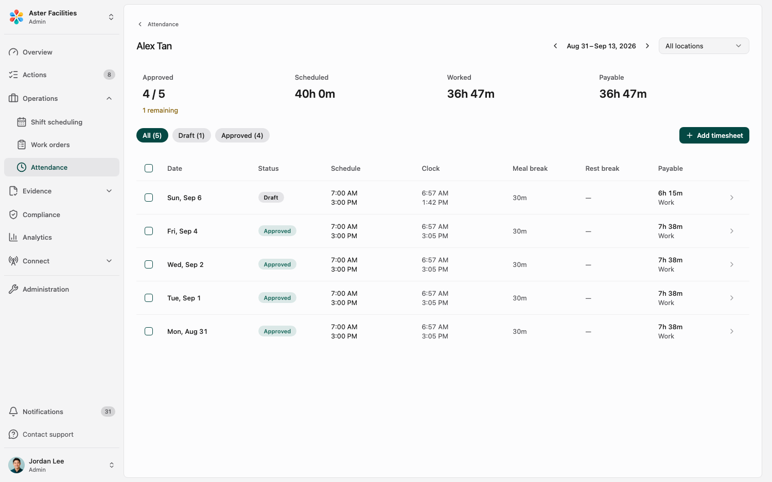
Task: Click the Date column header
Action: 174,168
